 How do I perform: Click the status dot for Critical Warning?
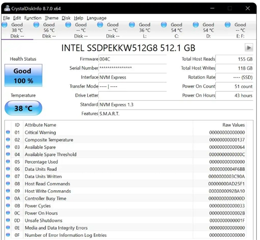8,132
